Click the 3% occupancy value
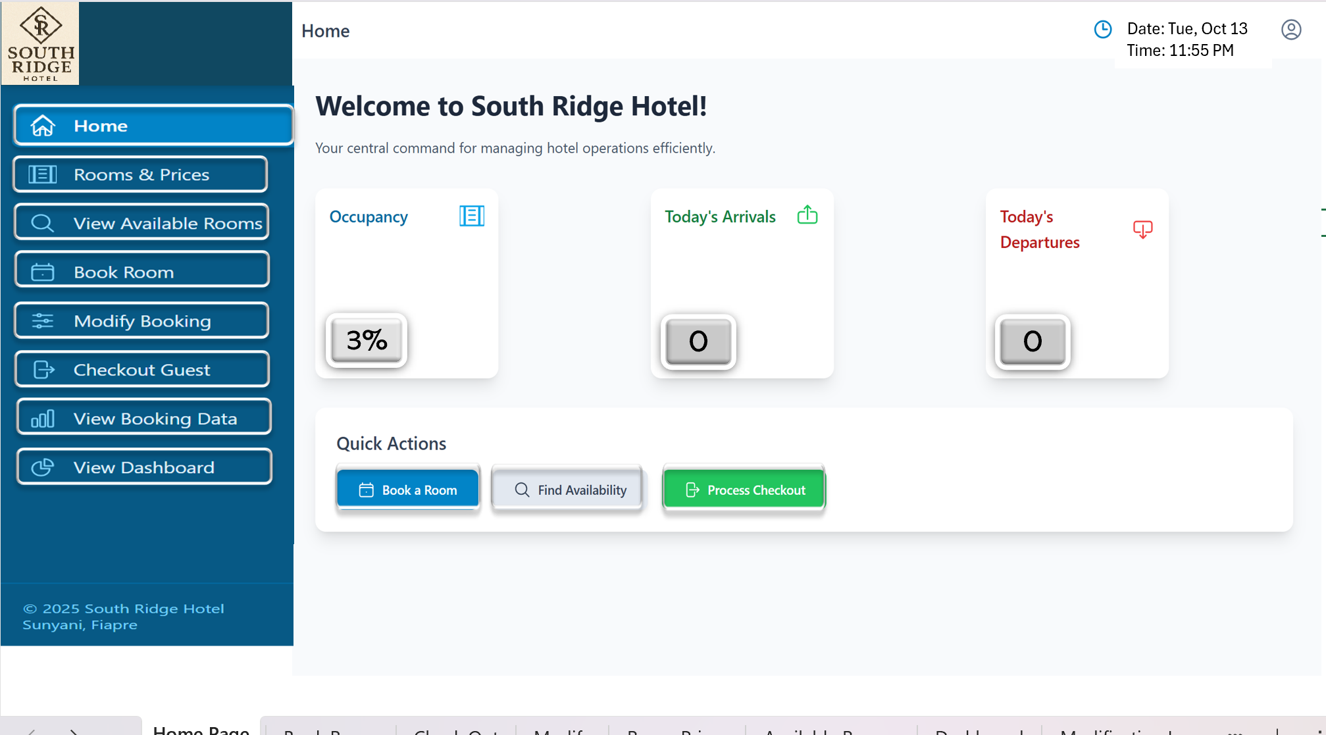Screen dimensions: 1326x735 [x=367, y=340]
